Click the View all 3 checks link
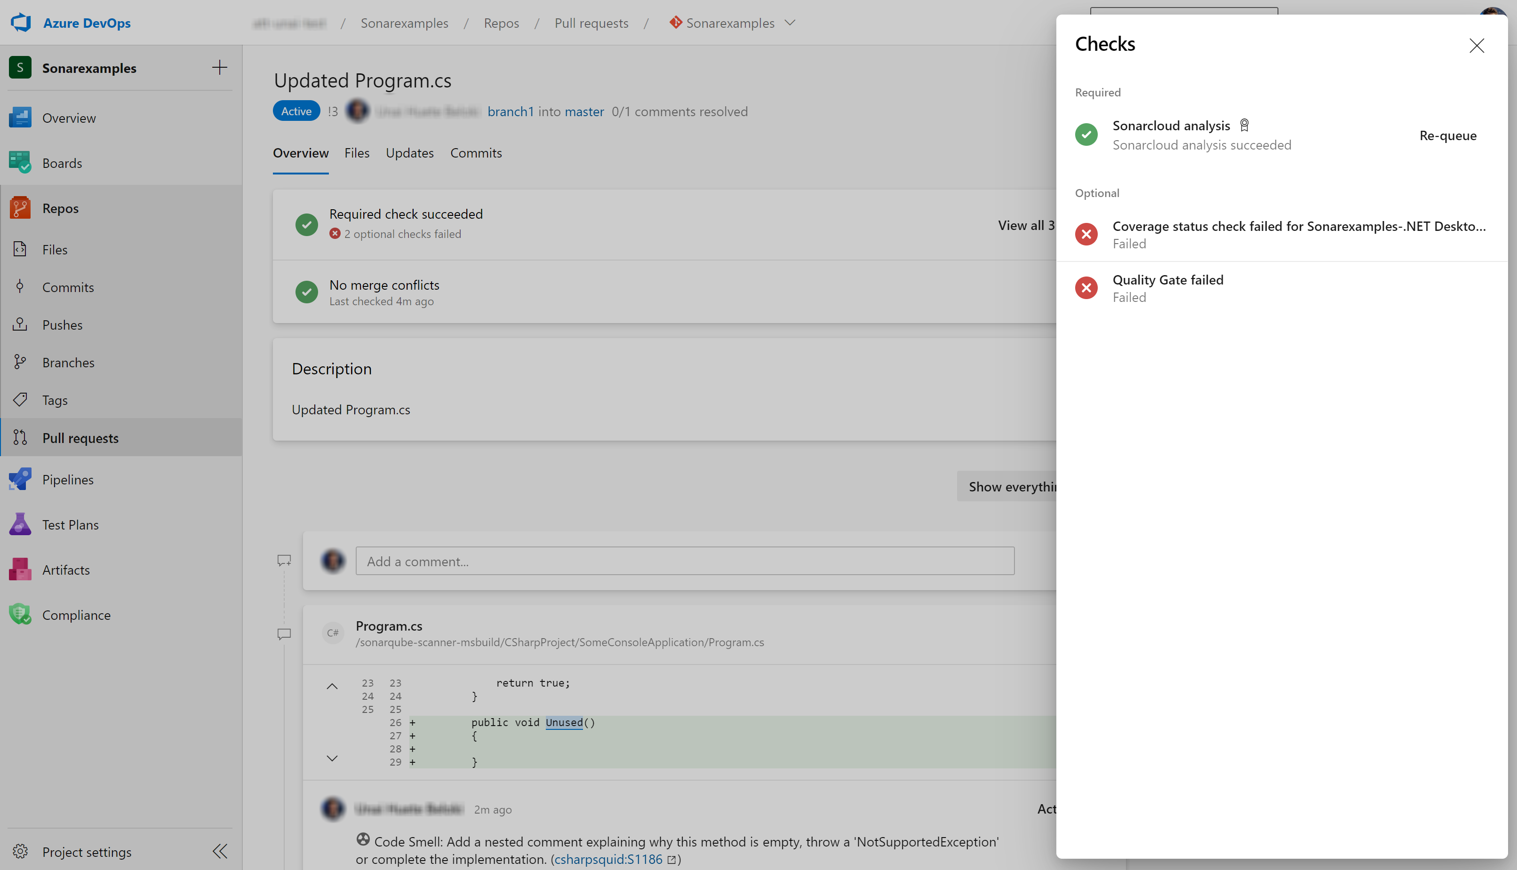This screenshot has height=870, width=1517. click(x=1026, y=225)
